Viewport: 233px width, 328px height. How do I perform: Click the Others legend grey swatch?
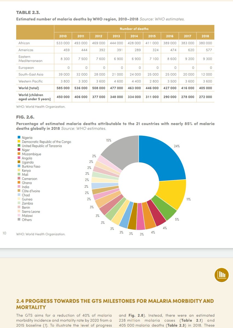(x=19, y=219)
